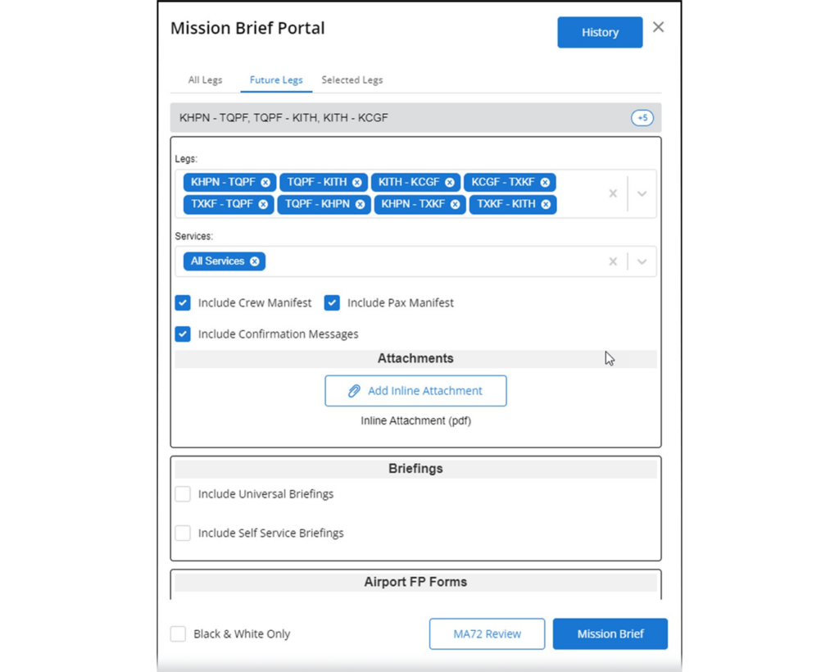
Task: Open the Legs dropdown list
Action: click(642, 194)
